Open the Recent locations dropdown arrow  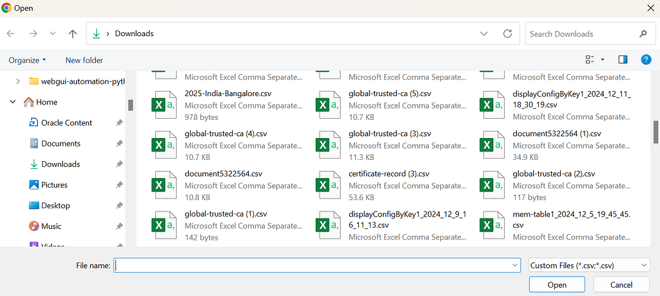pyautogui.click(x=52, y=34)
